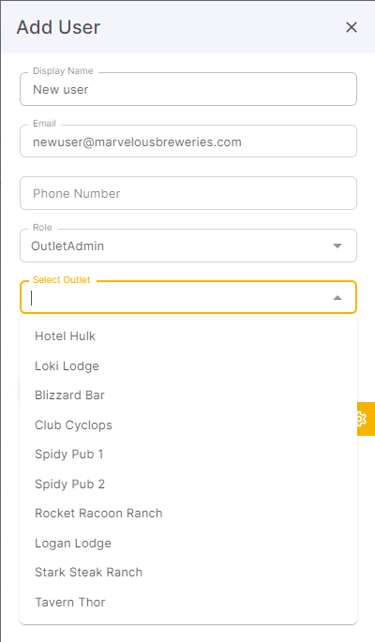Viewport: 375px width, 642px height.
Task: Select Spidy Pub 1 option
Action: point(188,455)
